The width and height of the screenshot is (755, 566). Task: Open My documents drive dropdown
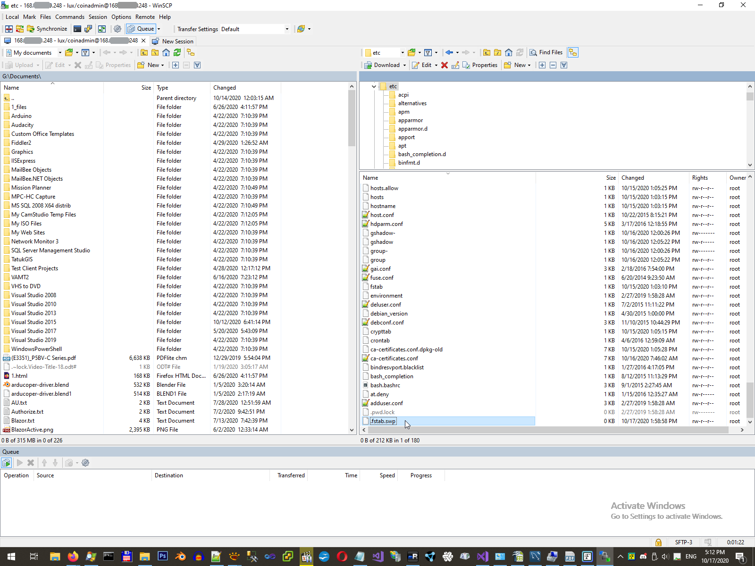pos(60,52)
